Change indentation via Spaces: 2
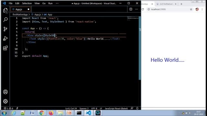The width and height of the screenshot is (207, 116). pos(84,109)
